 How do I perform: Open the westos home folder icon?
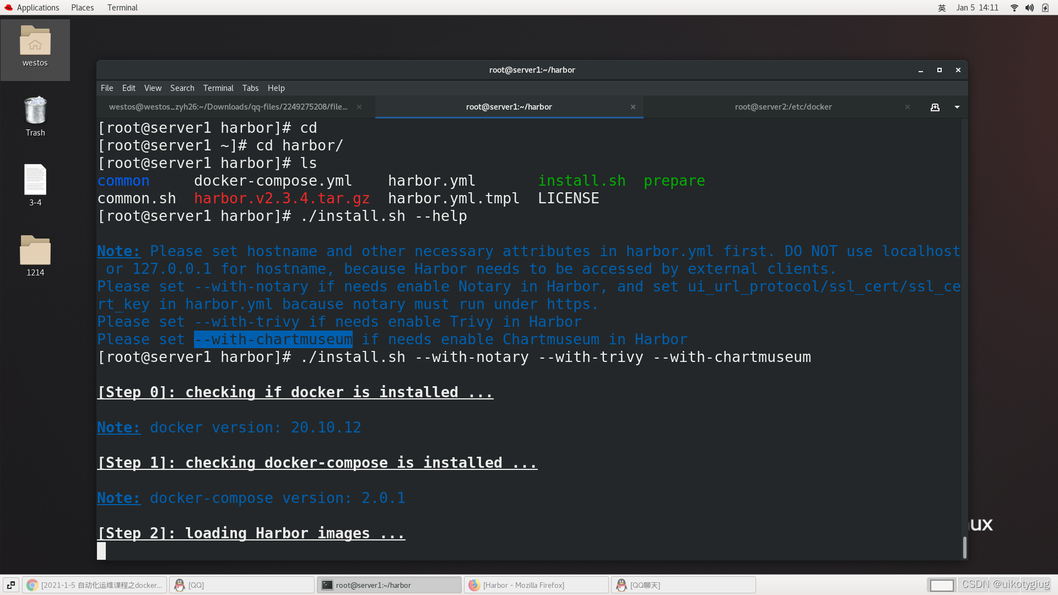(35, 47)
